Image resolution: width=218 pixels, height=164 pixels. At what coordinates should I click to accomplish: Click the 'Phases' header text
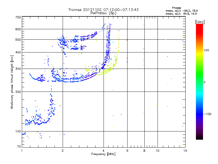click(176, 8)
